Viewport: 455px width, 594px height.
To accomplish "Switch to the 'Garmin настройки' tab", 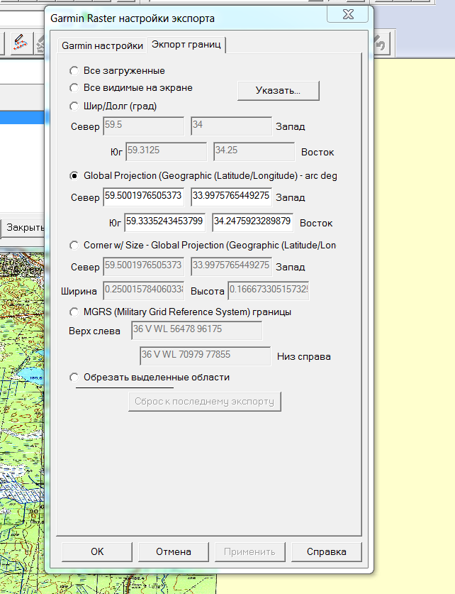I will (x=102, y=45).
